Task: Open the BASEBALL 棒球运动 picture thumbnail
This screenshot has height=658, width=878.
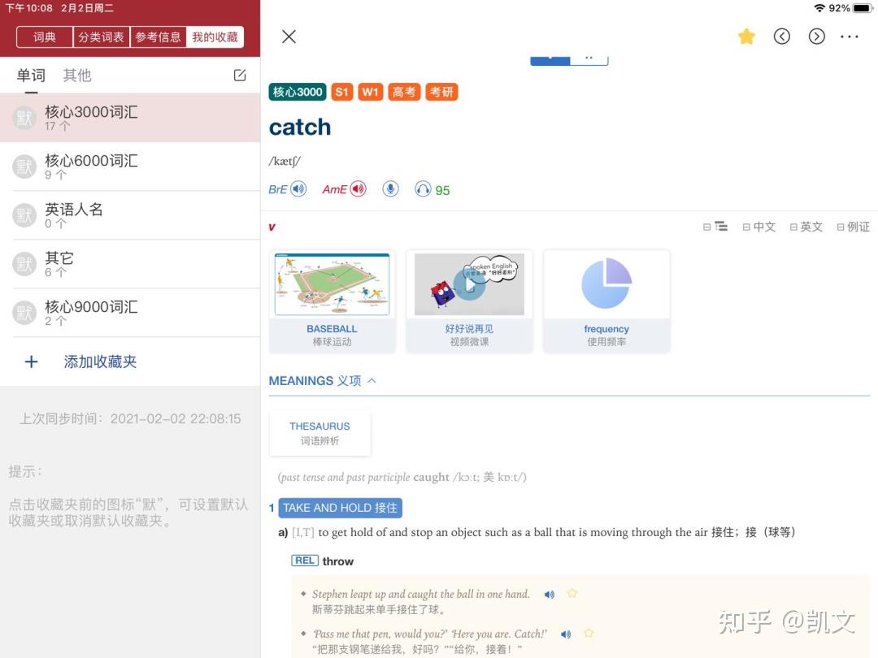Action: (332, 301)
